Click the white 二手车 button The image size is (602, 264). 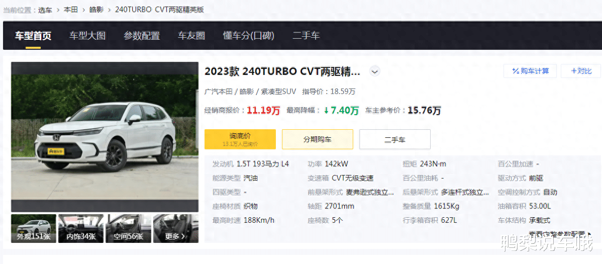point(394,139)
